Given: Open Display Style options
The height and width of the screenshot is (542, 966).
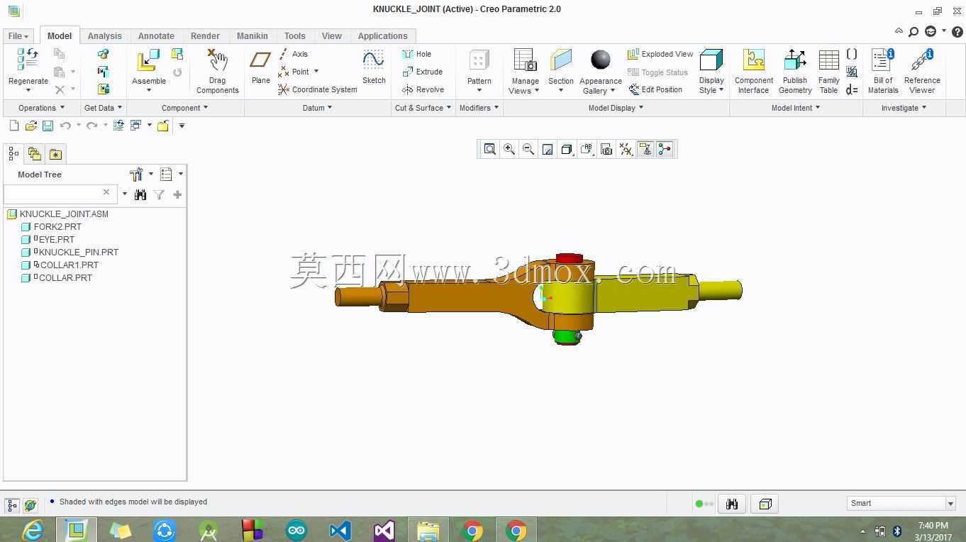Looking at the screenshot, I should (711, 70).
